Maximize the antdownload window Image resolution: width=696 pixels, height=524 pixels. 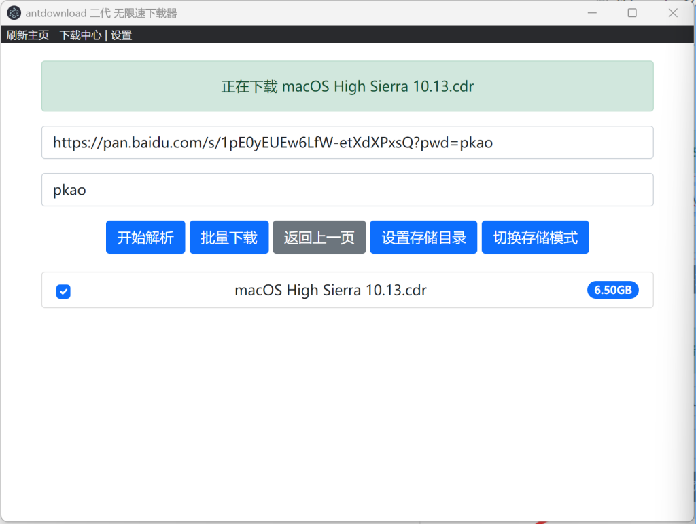(x=632, y=13)
